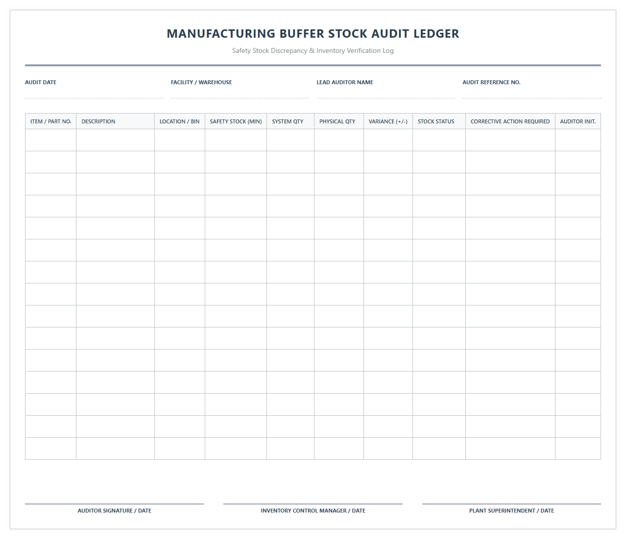Click the Audit Date input line
Viewport: 626px width, 539px height.
pyautogui.click(x=94, y=93)
